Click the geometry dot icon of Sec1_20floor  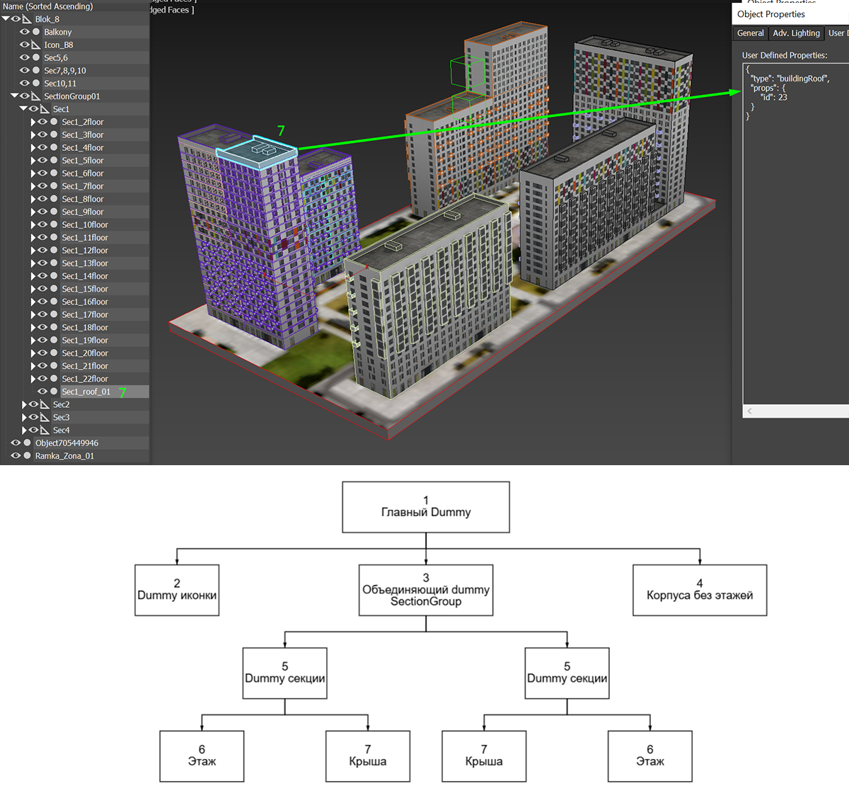[x=54, y=353]
